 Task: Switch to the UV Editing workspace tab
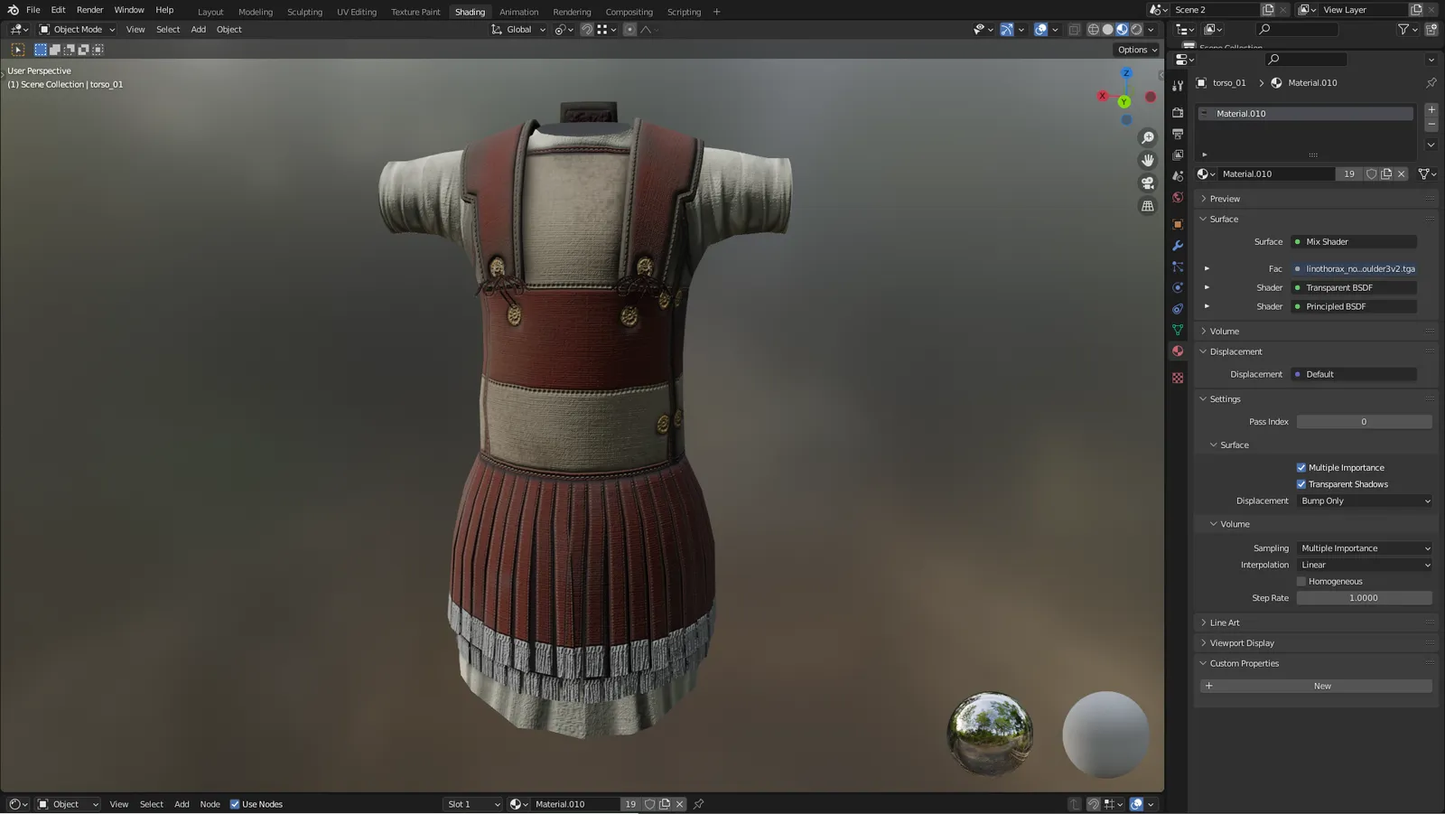(x=357, y=12)
